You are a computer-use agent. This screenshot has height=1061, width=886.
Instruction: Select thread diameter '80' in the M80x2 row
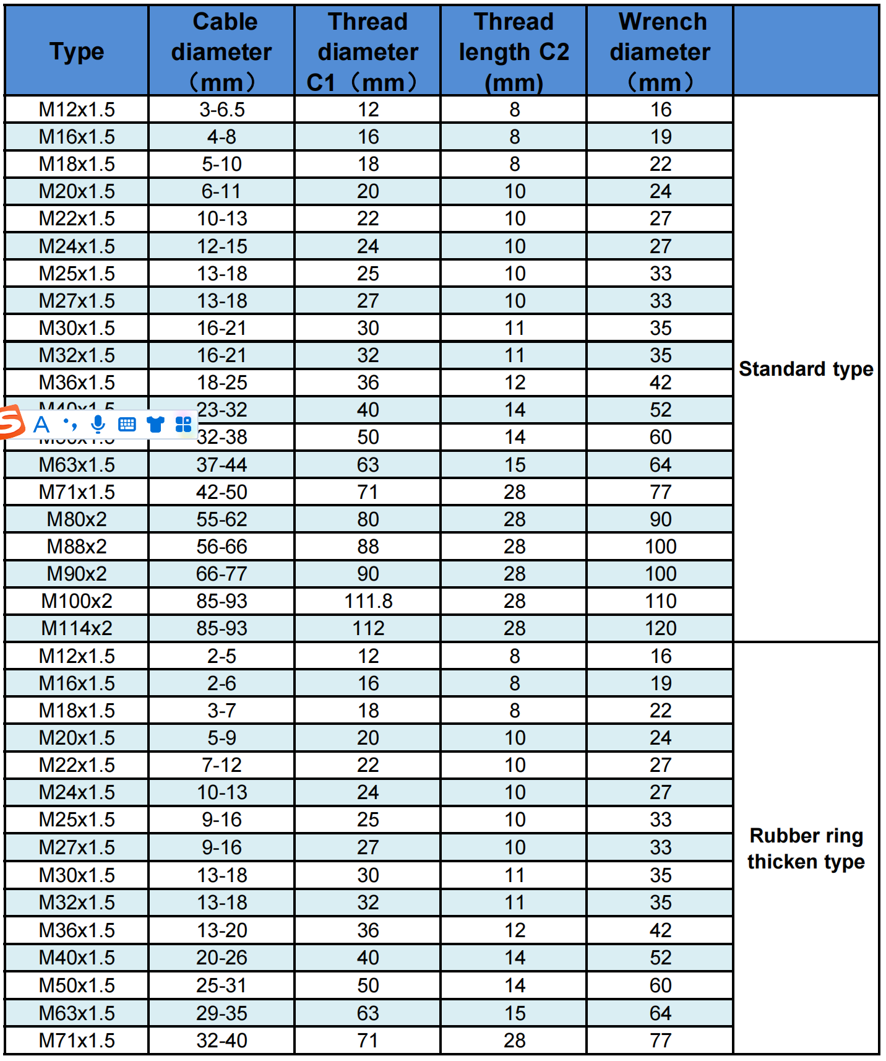coord(368,519)
